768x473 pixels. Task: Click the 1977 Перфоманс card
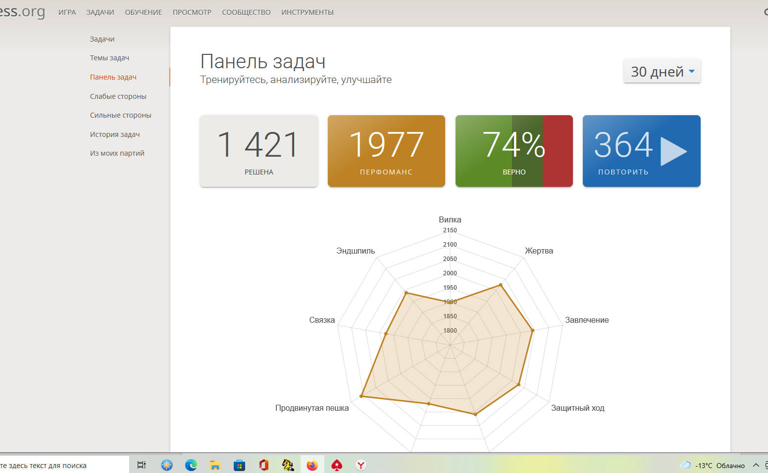click(386, 151)
